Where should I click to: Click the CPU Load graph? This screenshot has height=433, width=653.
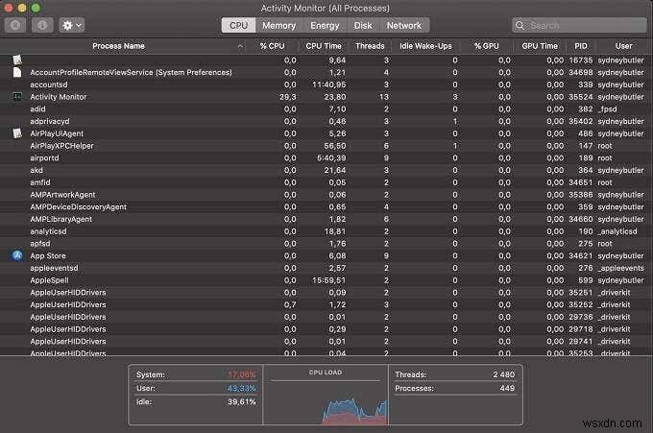(x=326, y=396)
